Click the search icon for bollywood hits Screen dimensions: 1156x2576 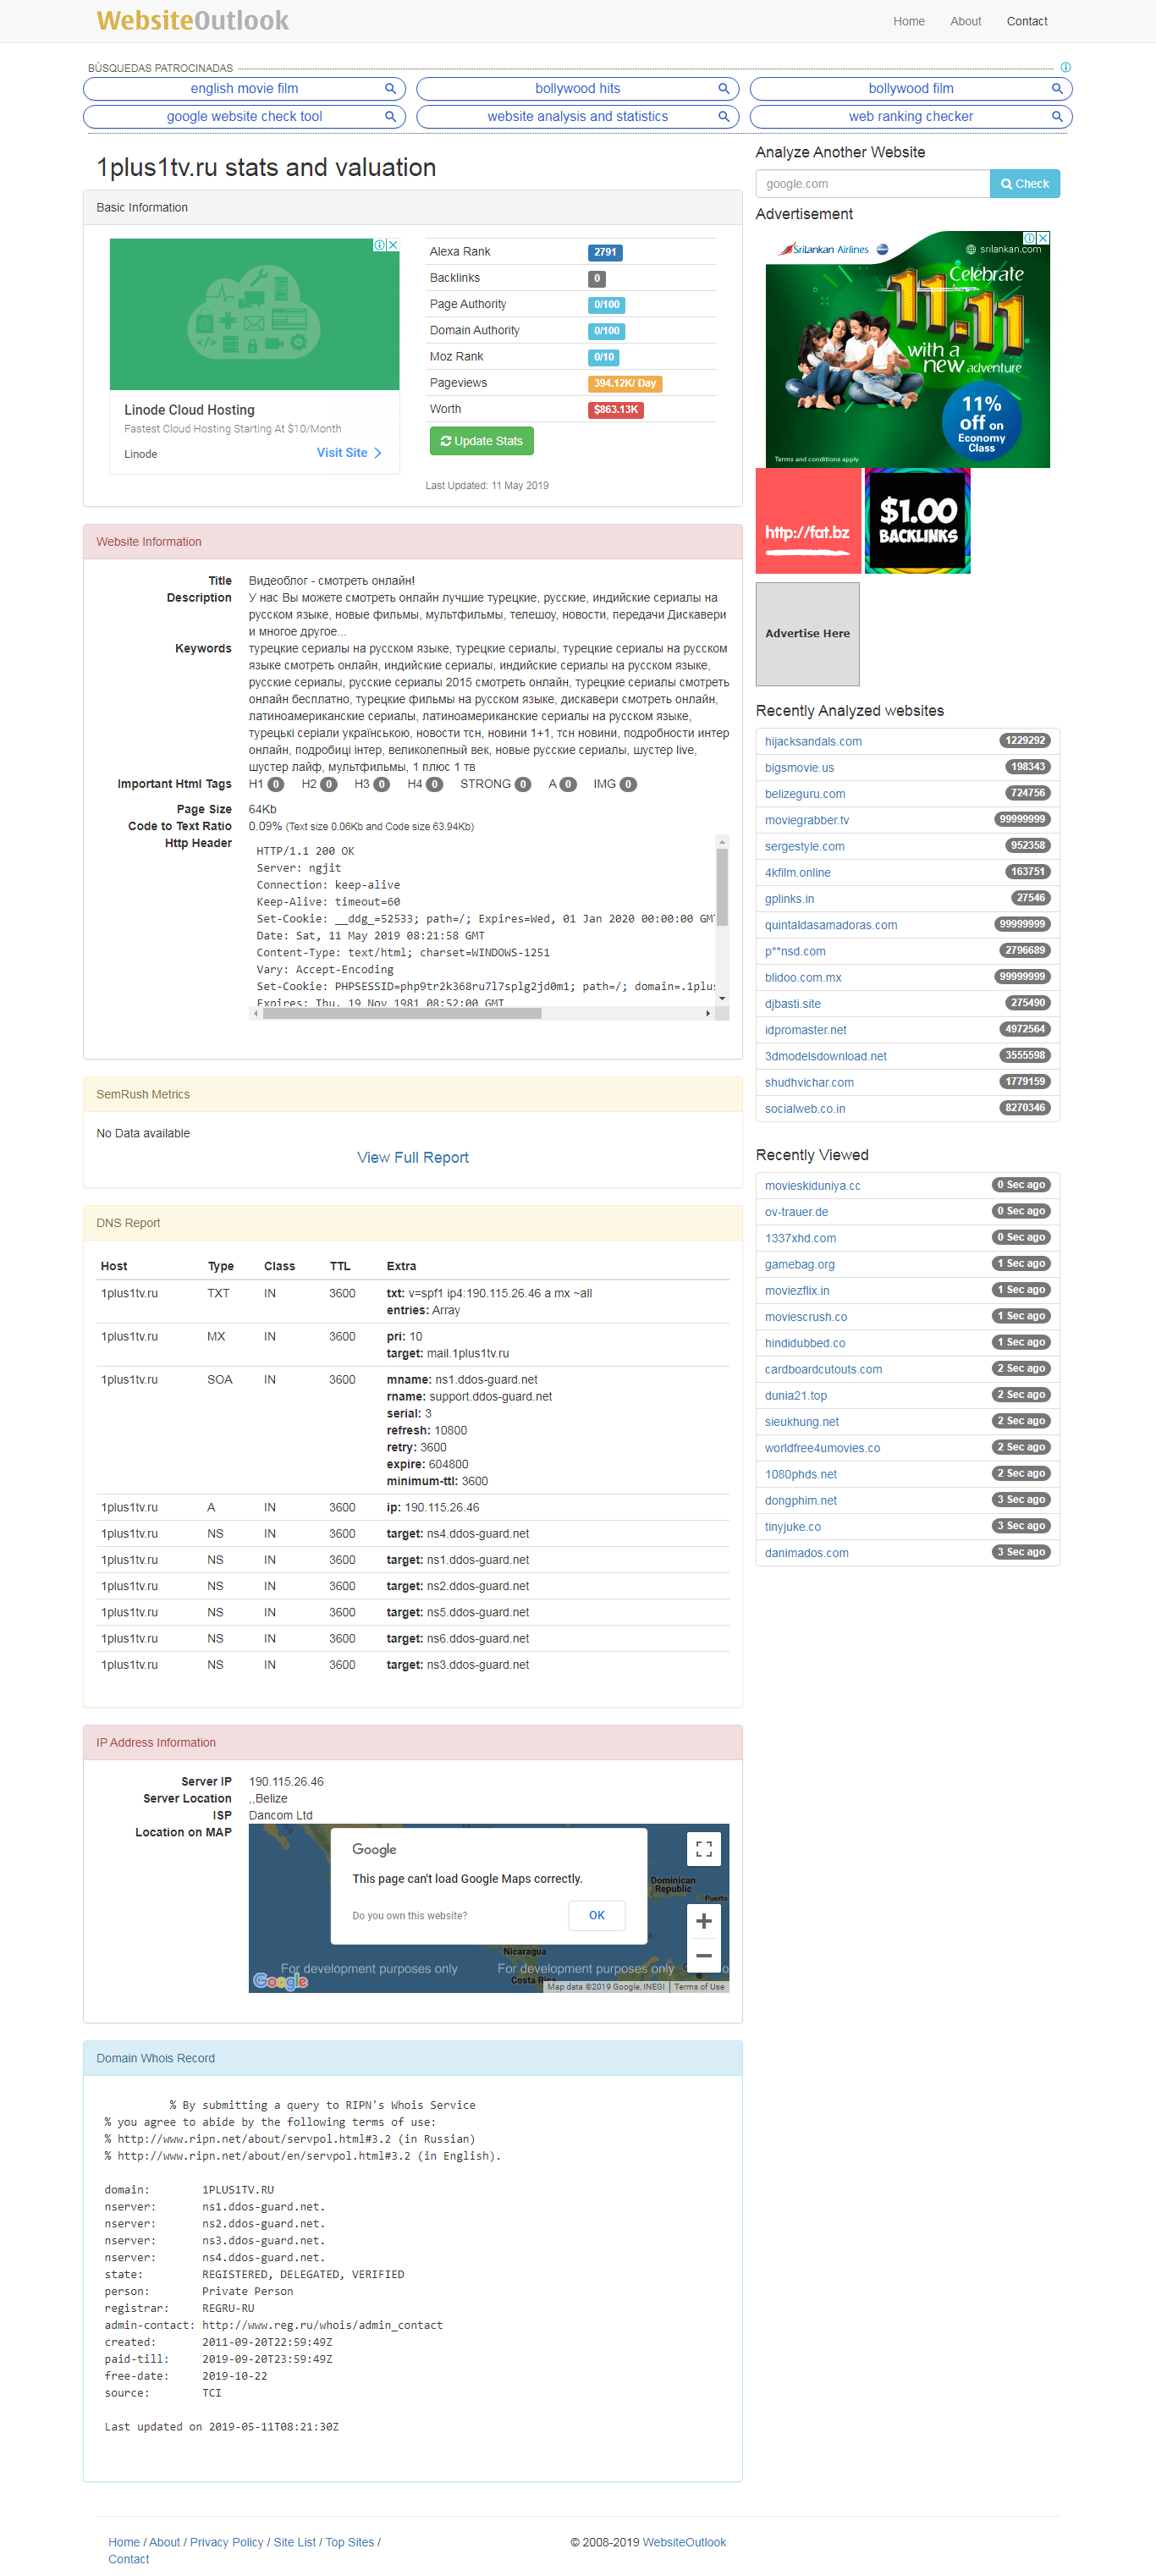pos(723,89)
